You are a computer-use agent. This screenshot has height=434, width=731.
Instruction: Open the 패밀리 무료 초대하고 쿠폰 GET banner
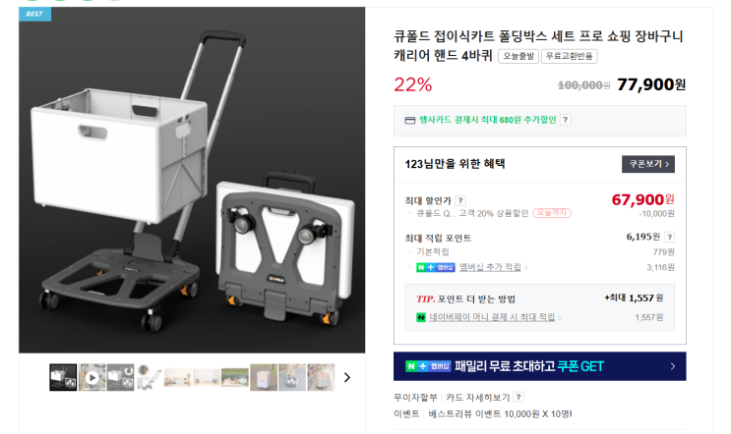point(540,366)
